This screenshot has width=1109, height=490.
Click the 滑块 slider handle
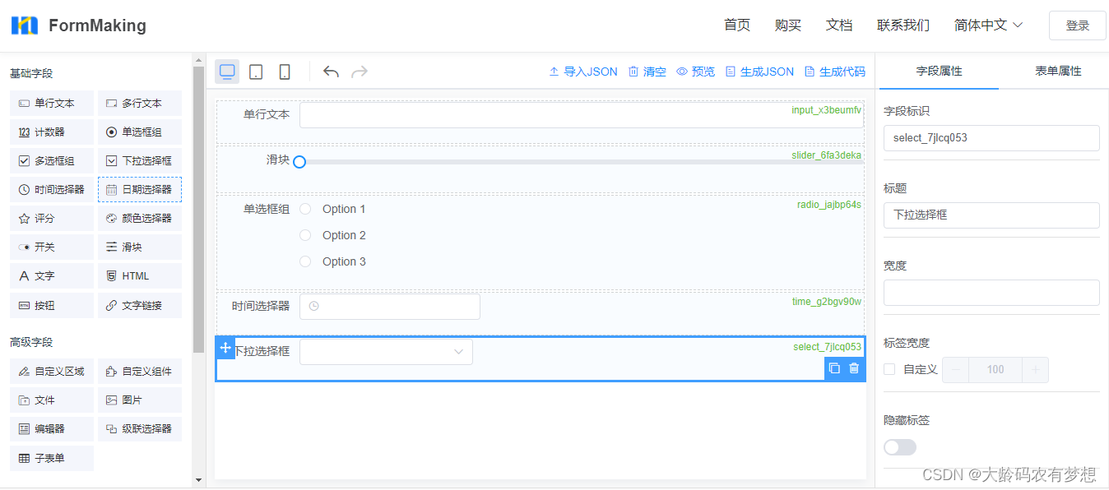pos(299,162)
